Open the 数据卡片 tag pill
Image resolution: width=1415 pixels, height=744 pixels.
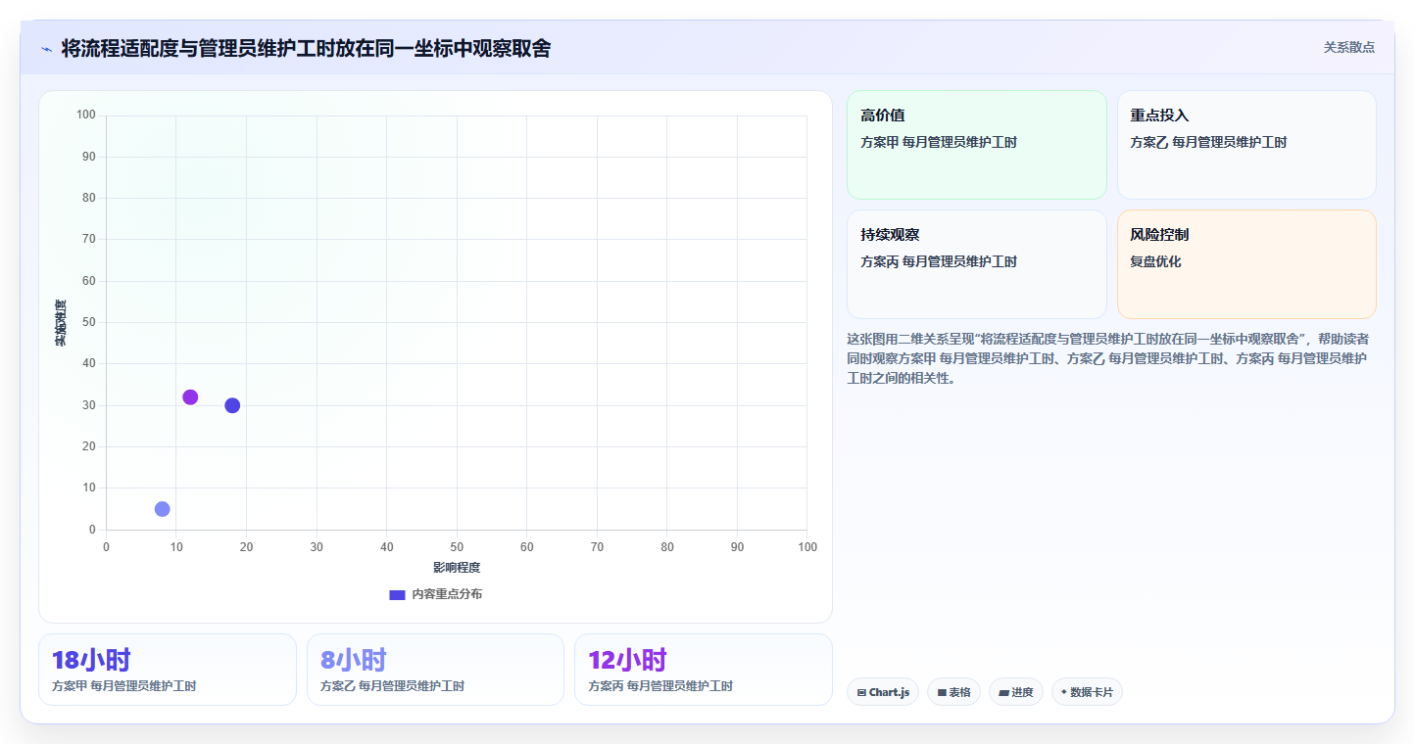1087,692
